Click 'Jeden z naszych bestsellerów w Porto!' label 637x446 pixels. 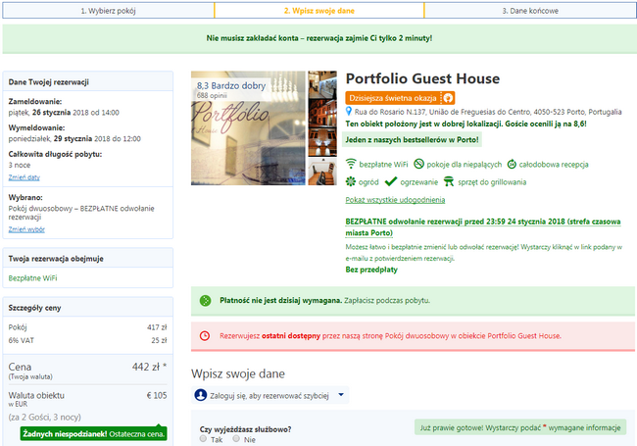pos(412,140)
